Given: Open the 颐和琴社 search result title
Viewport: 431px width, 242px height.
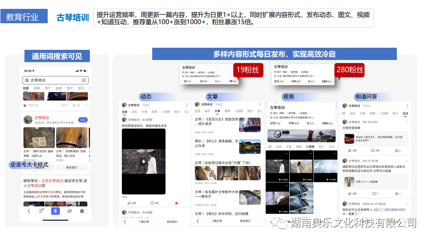Looking at the screenshot, I should point(55,183).
